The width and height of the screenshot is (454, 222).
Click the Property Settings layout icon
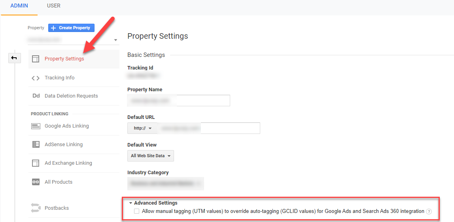(x=36, y=59)
